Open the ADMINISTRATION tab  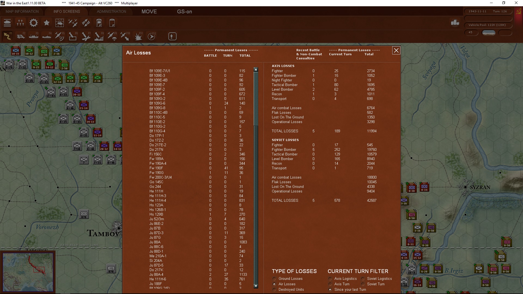pyautogui.click(x=111, y=11)
